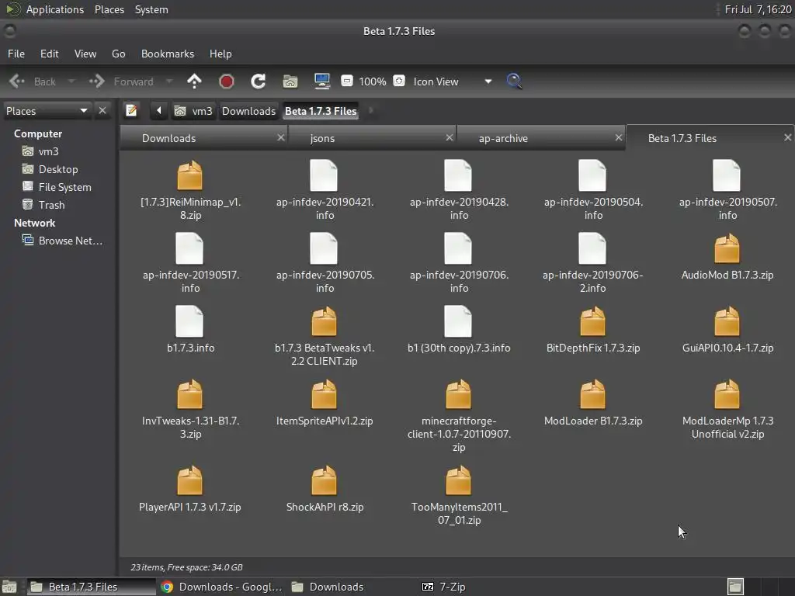Select the ap-infdev-20190421.info file
The width and height of the screenshot is (795, 596).
click(x=325, y=190)
